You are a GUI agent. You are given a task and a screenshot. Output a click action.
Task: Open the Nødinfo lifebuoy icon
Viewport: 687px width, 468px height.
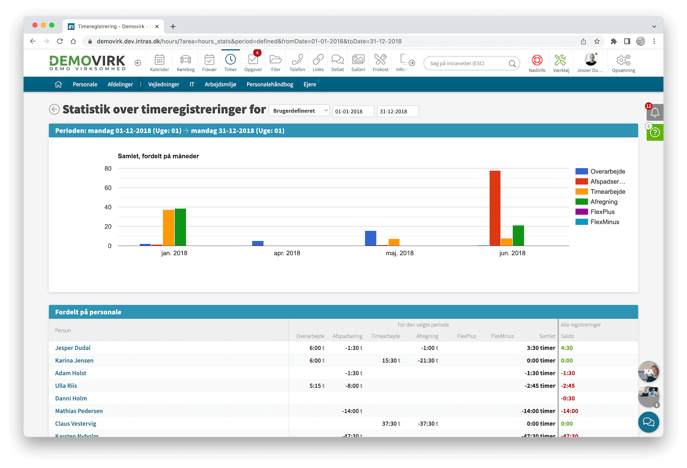537,63
